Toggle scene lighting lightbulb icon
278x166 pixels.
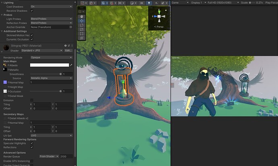coord(149,3)
